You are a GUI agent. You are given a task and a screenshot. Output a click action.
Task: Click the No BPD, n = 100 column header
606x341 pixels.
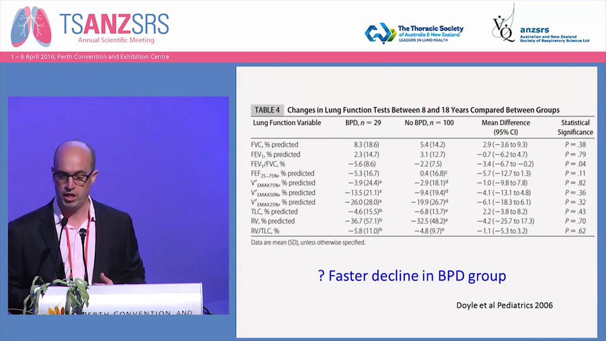(x=429, y=123)
